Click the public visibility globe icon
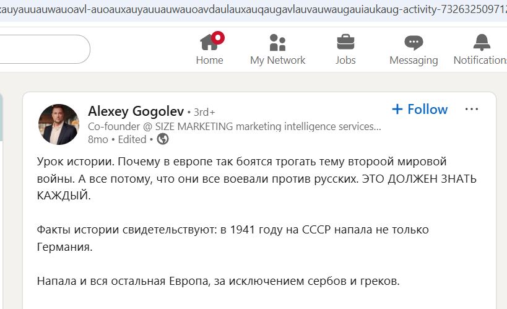The height and width of the screenshot is (309, 507). [163, 139]
